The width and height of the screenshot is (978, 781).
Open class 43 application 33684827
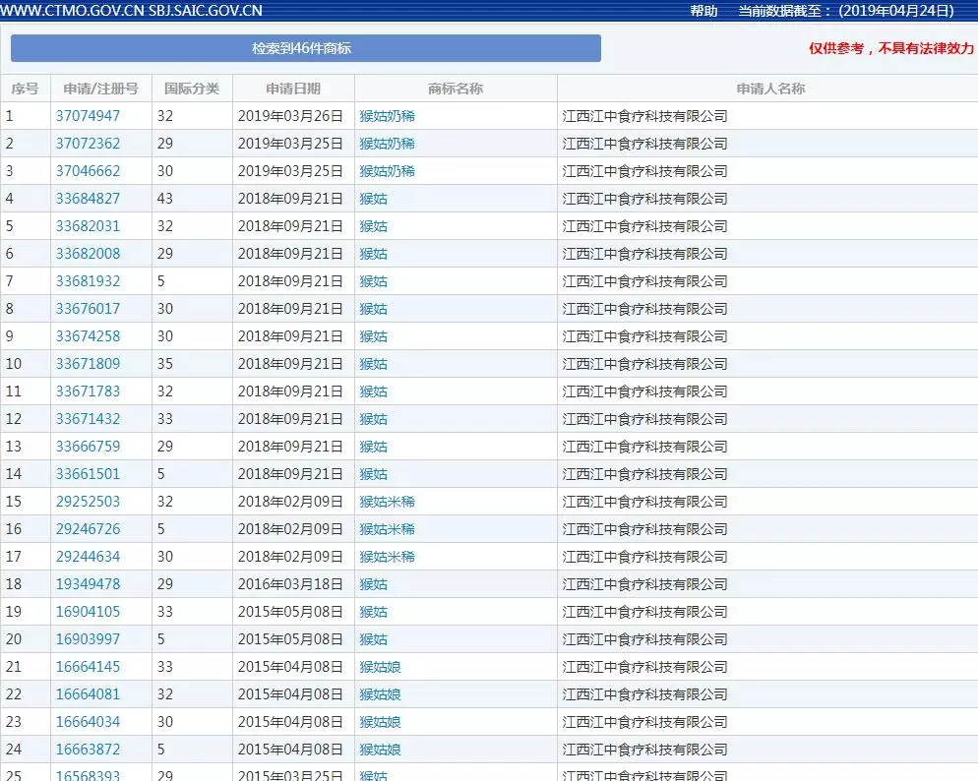[88, 199]
